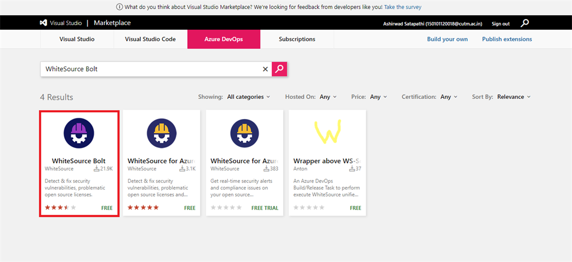Screen dimensions: 572x262
Task: Click the download icon beside 3.1K
Action: coord(182,169)
